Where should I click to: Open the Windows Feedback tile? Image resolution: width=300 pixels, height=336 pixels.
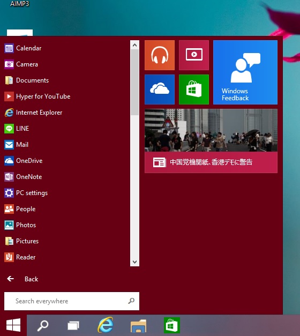tap(245, 72)
